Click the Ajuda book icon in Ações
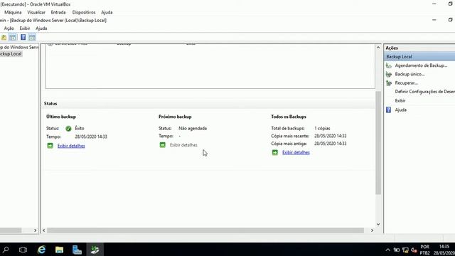Image resolution: width=455 pixels, height=256 pixels. pyautogui.click(x=389, y=110)
